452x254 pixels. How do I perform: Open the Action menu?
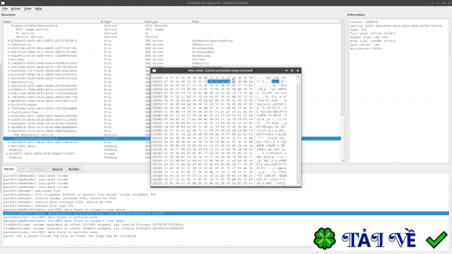(16, 8)
